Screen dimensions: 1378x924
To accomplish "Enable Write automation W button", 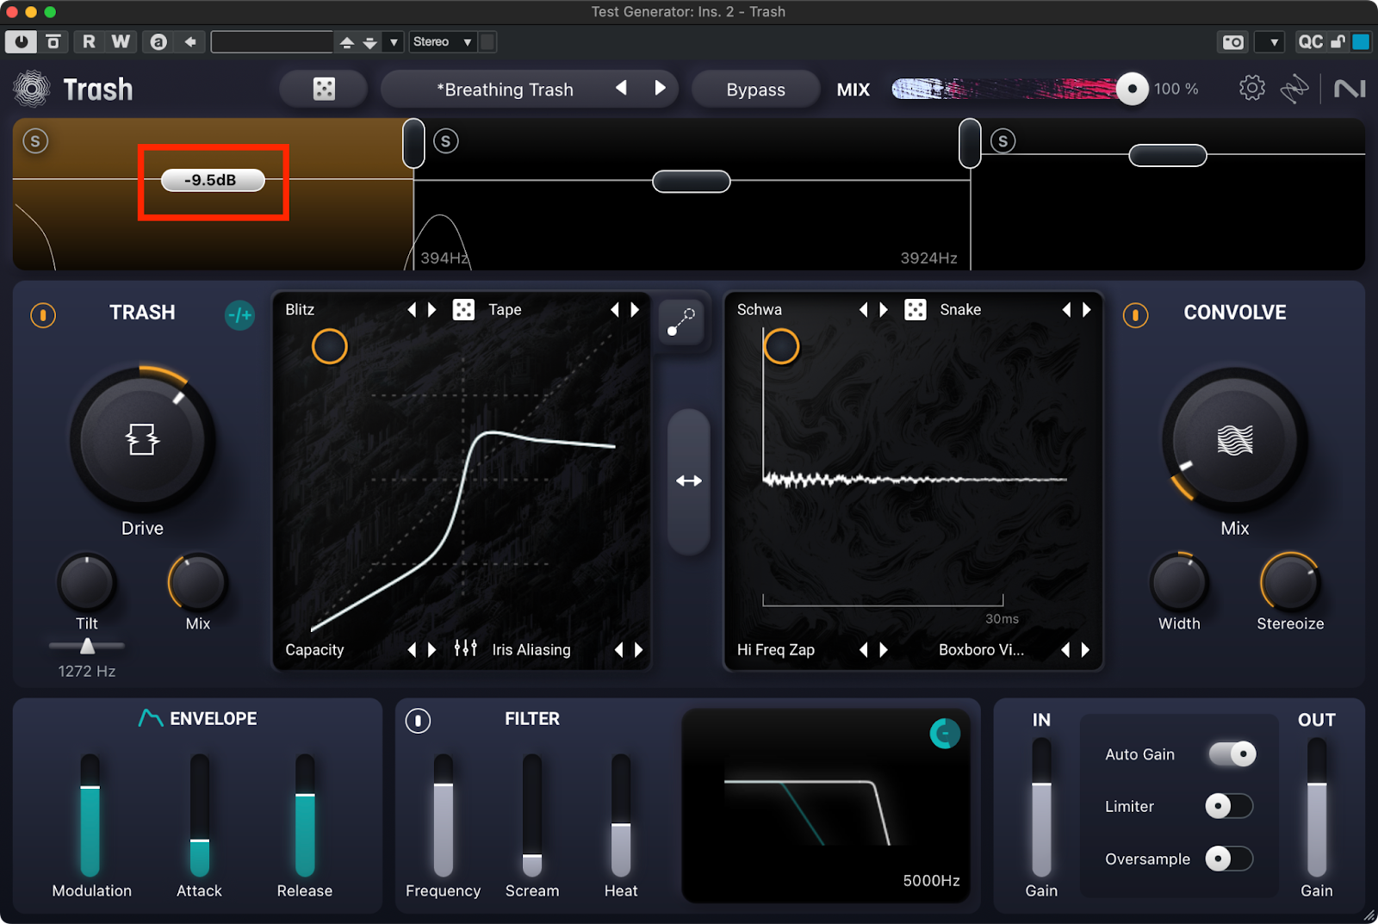I will [x=121, y=42].
